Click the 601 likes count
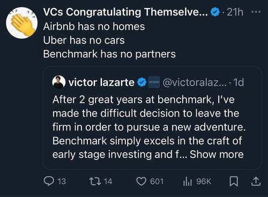This screenshot has width=268, height=197. click(157, 181)
